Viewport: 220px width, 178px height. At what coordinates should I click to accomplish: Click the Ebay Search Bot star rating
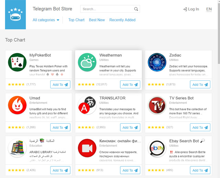(x=156, y=170)
